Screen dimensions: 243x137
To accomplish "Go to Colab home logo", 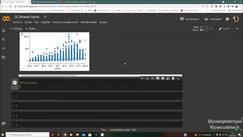I will [6, 19].
